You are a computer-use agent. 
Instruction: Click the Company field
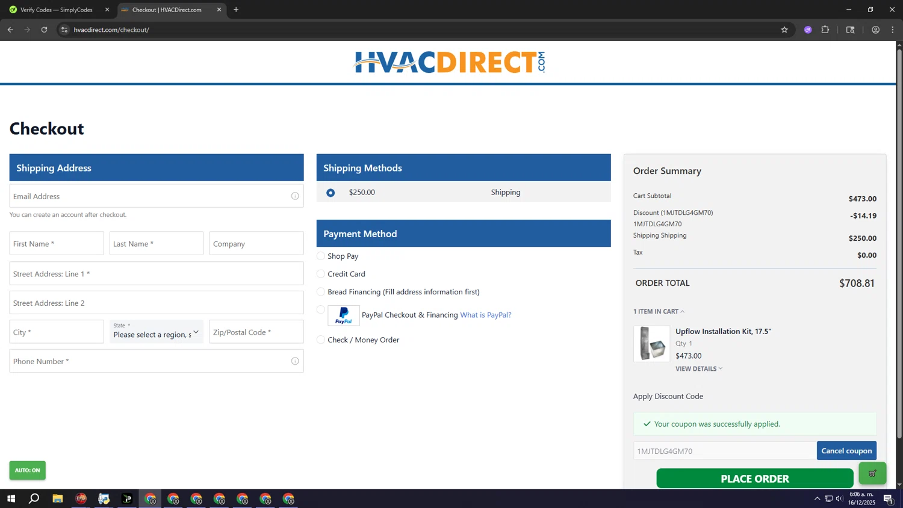pos(256,244)
